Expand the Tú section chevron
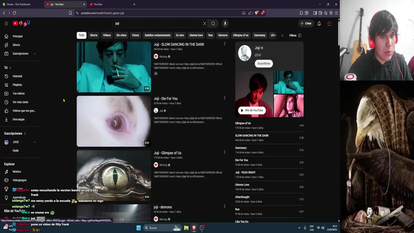Image resolution: width=414 pixels, height=233 pixels. (x=10, y=68)
